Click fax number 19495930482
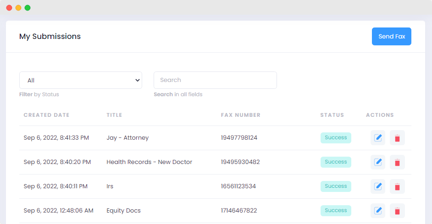The image size is (432, 224). [x=240, y=162]
